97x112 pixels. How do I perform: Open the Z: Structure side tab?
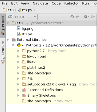tap(3, 52)
